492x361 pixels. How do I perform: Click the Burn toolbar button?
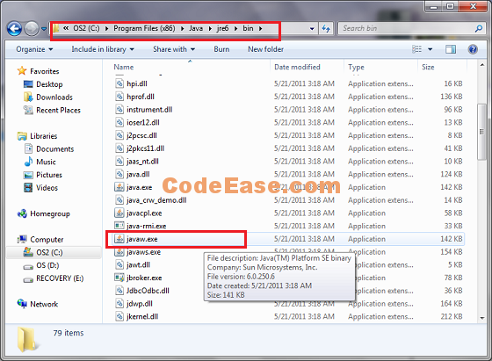point(221,49)
